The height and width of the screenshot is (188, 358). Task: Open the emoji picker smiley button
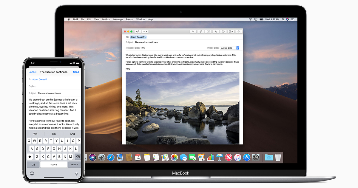coord(223,31)
